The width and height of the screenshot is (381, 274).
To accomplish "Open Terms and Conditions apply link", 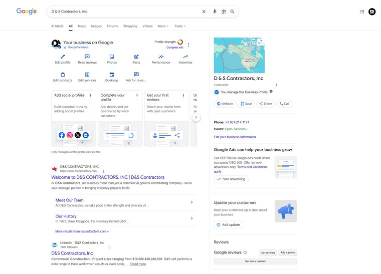I will click(252, 167).
